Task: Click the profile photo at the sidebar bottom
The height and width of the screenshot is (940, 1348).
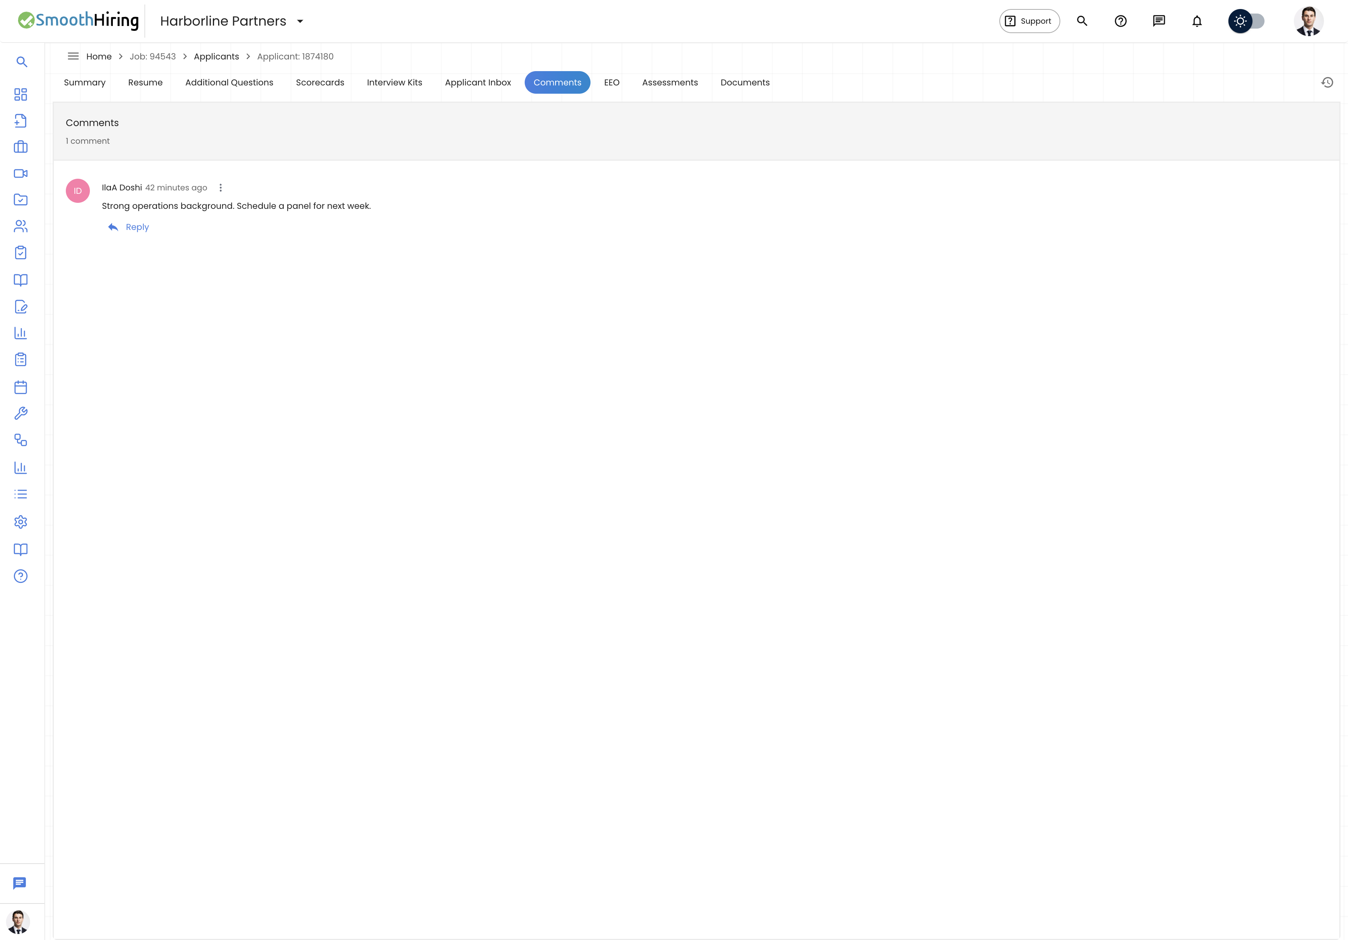Action: 18,922
